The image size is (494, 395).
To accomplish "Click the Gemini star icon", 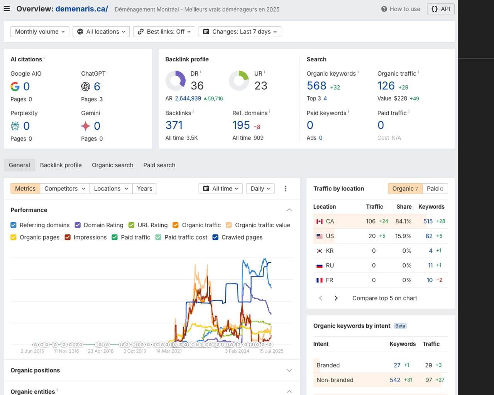I will click(86, 126).
